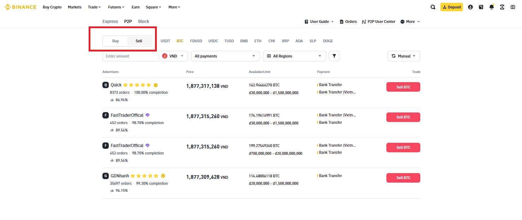Expand the Square menu
Viewport: 522px width, 220px height.
coord(154,7)
